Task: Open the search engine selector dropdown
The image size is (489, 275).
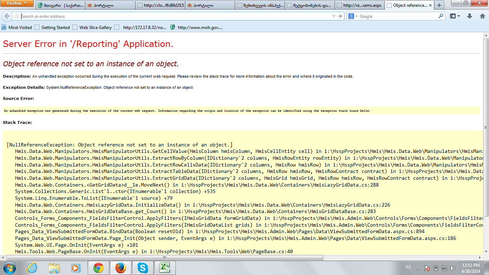Action: pyautogui.click(x=353, y=16)
